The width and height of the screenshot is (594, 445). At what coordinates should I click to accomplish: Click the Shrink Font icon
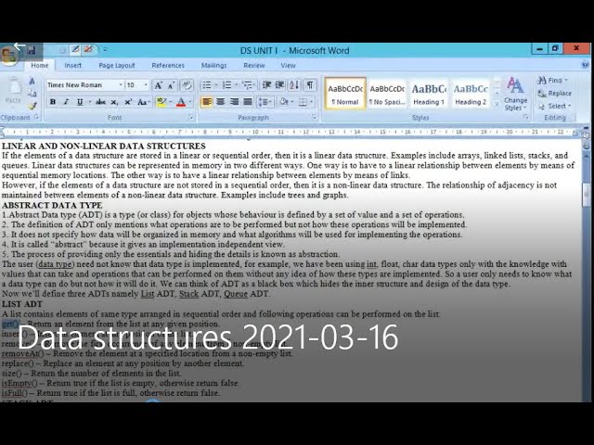click(x=171, y=85)
